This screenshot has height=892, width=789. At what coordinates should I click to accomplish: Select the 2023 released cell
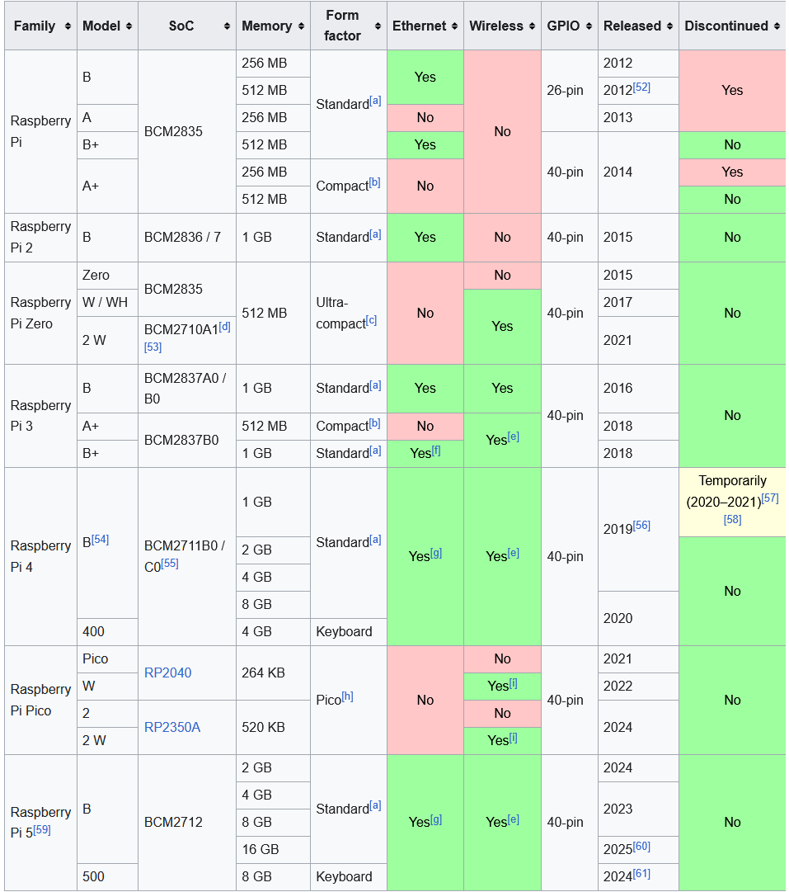pos(638,809)
